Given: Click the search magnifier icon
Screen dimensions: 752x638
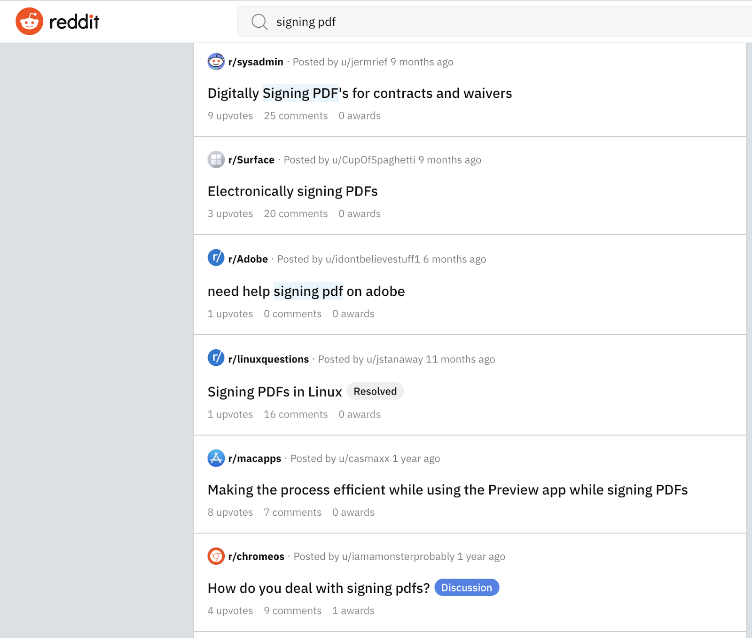Looking at the screenshot, I should click(x=259, y=22).
